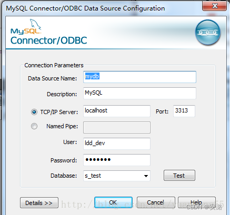Click the Connection Parameters group label
The height and width of the screenshot is (215, 230).
tap(54, 65)
